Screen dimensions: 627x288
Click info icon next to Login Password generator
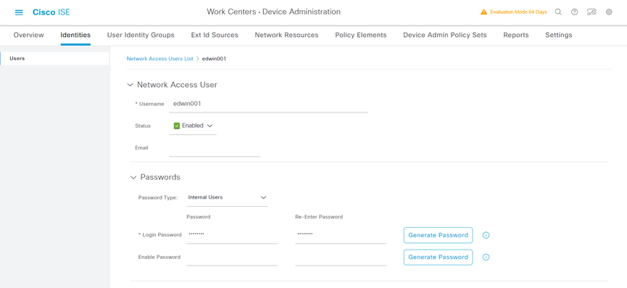point(486,235)
